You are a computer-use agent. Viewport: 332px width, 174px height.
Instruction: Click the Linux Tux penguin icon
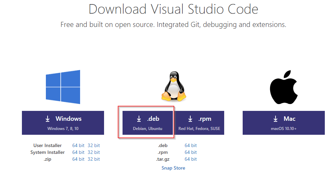coord(174,87)
